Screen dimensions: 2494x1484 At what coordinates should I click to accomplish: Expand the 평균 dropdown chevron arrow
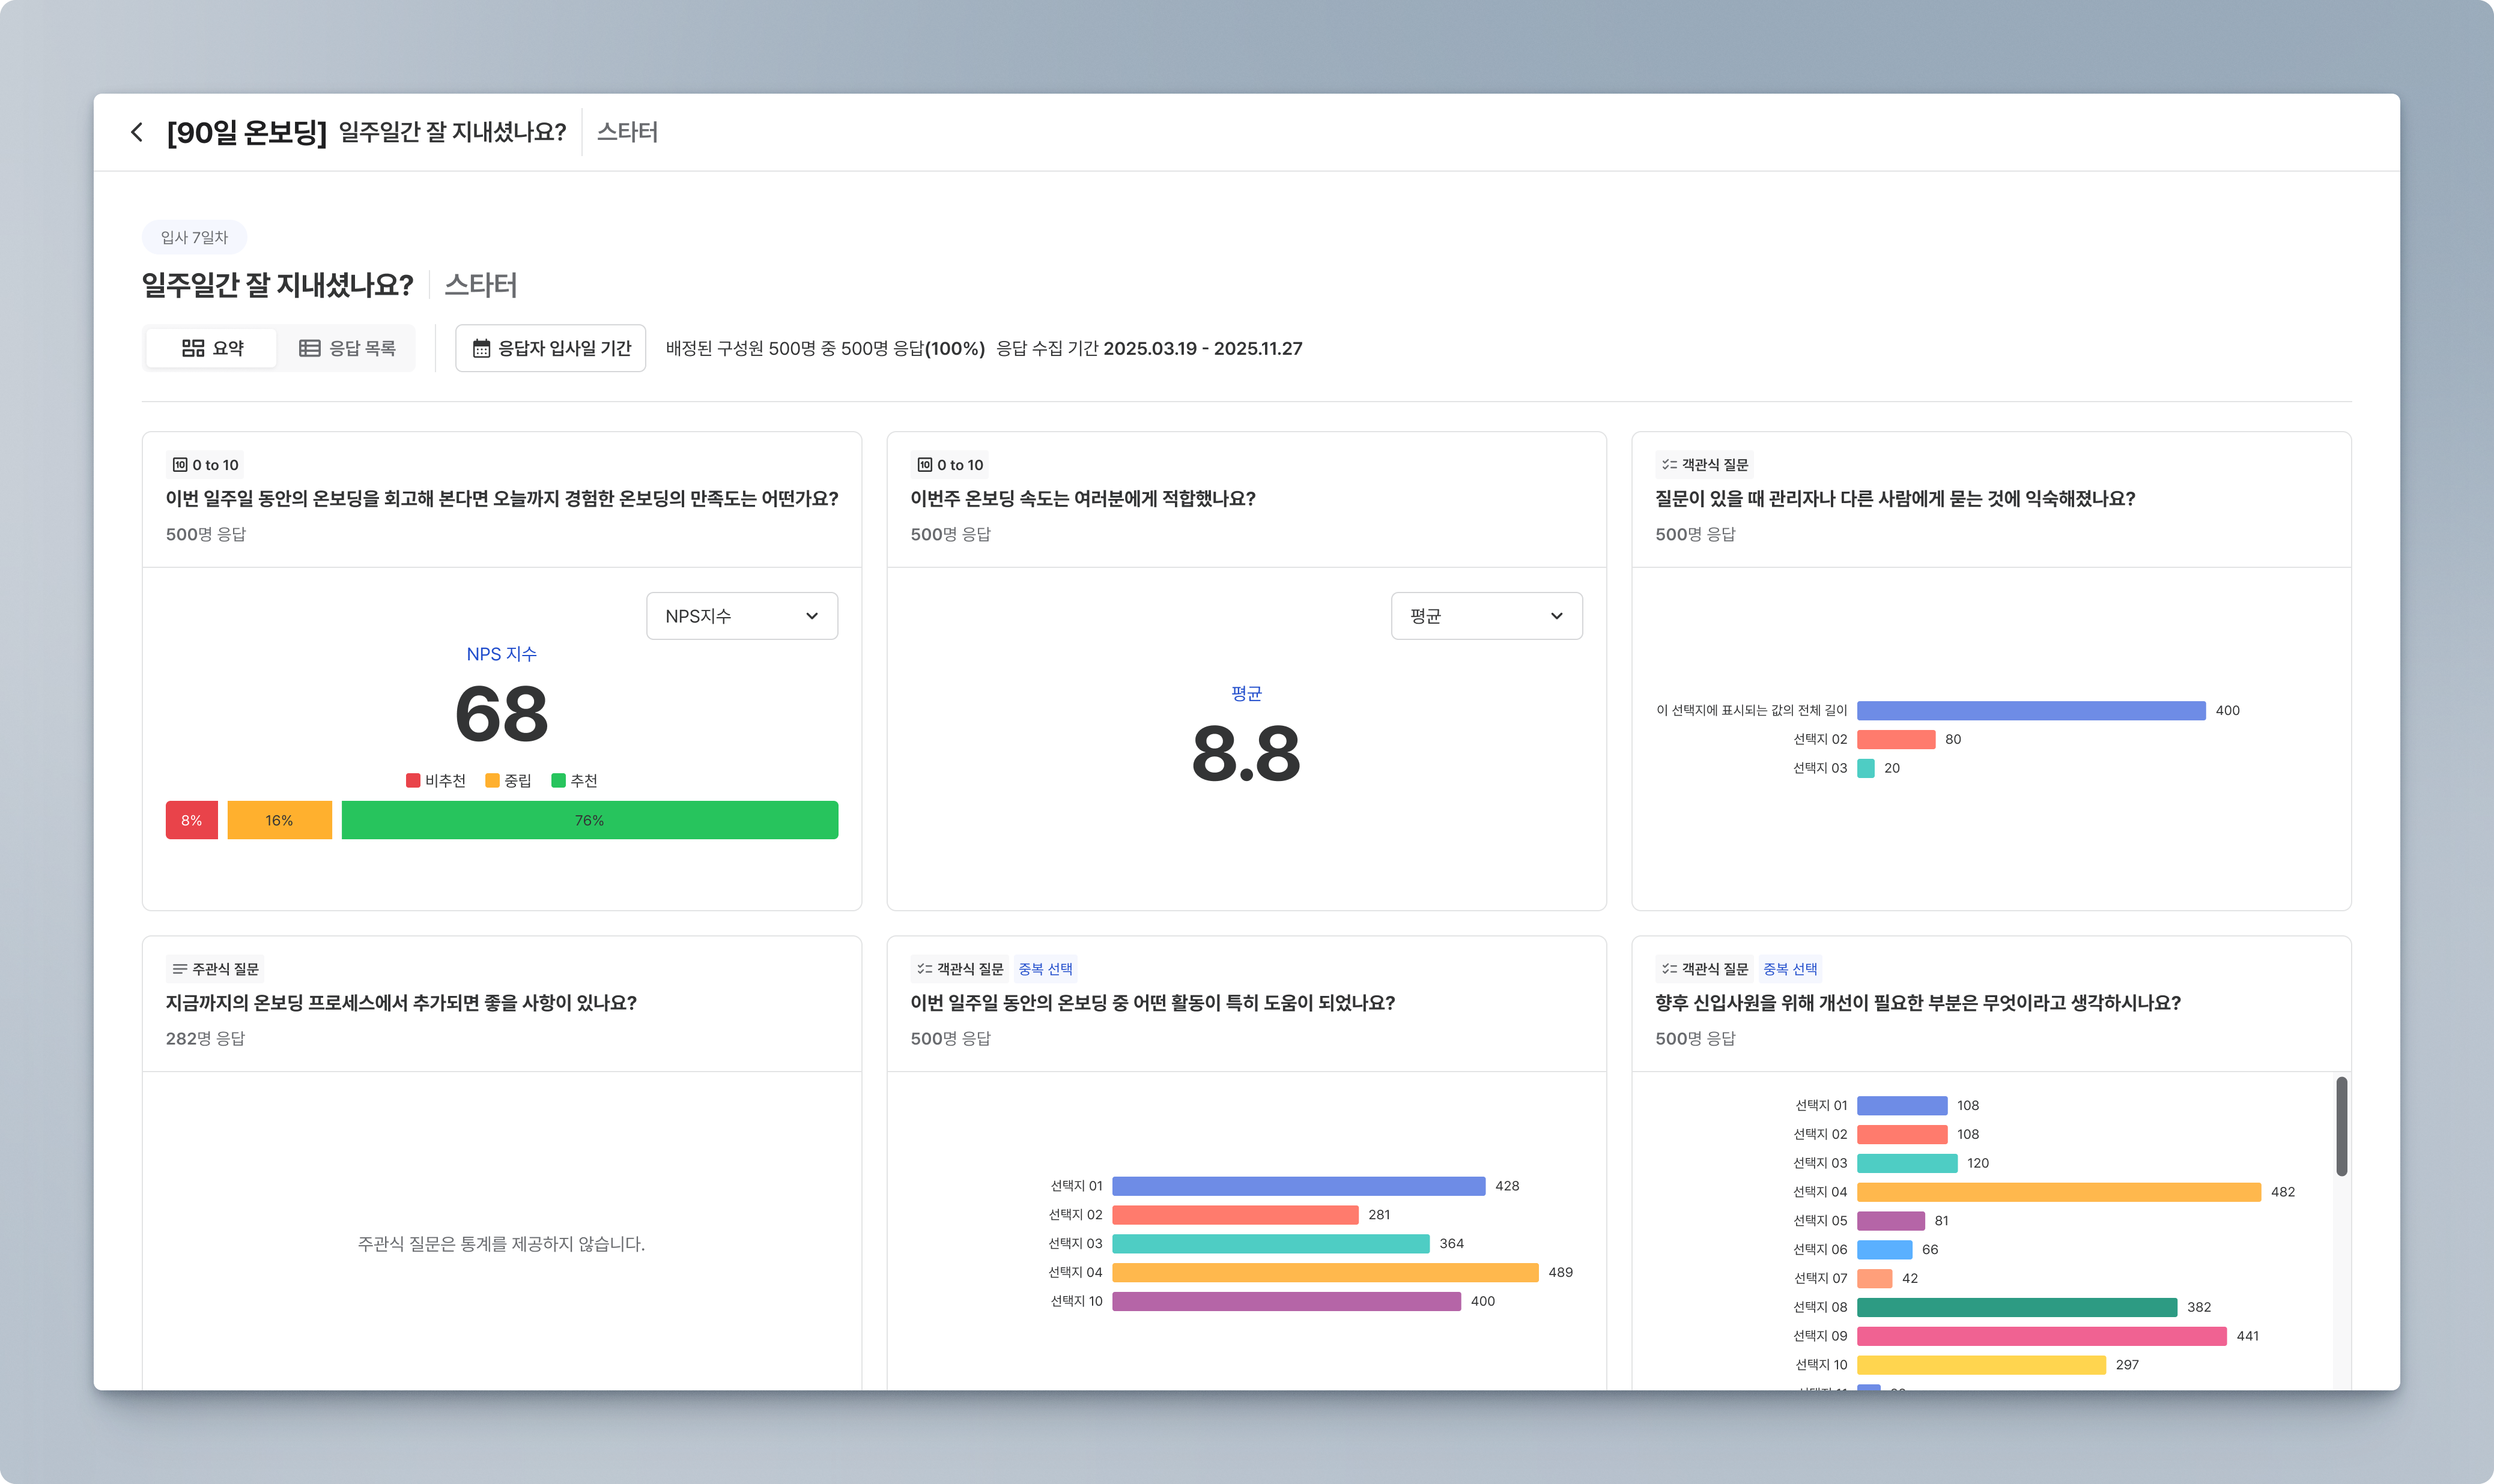coord(1556,616)
